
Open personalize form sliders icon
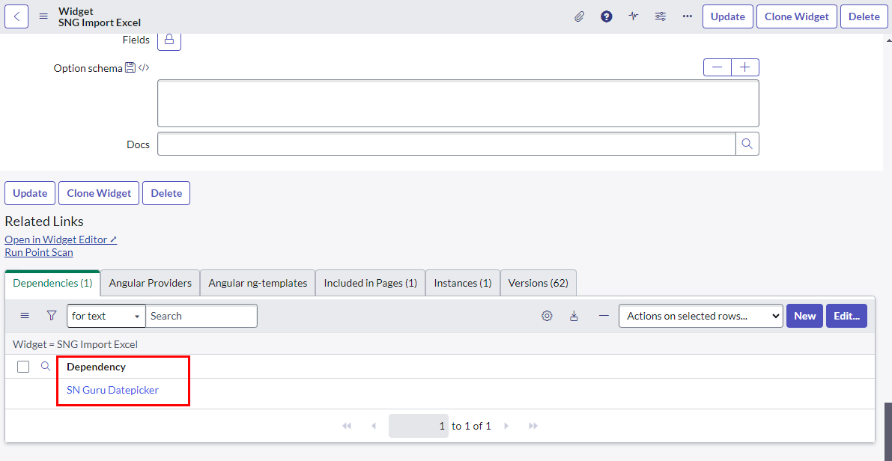(660, 16)
